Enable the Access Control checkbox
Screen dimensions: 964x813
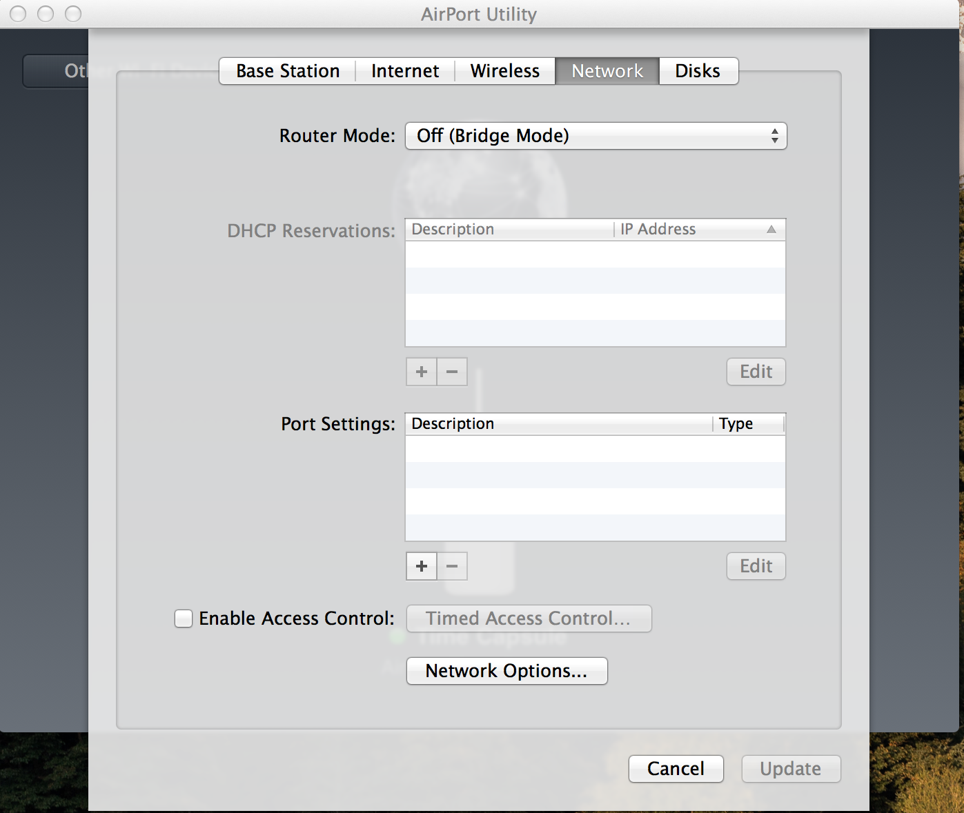pos(183,619)
